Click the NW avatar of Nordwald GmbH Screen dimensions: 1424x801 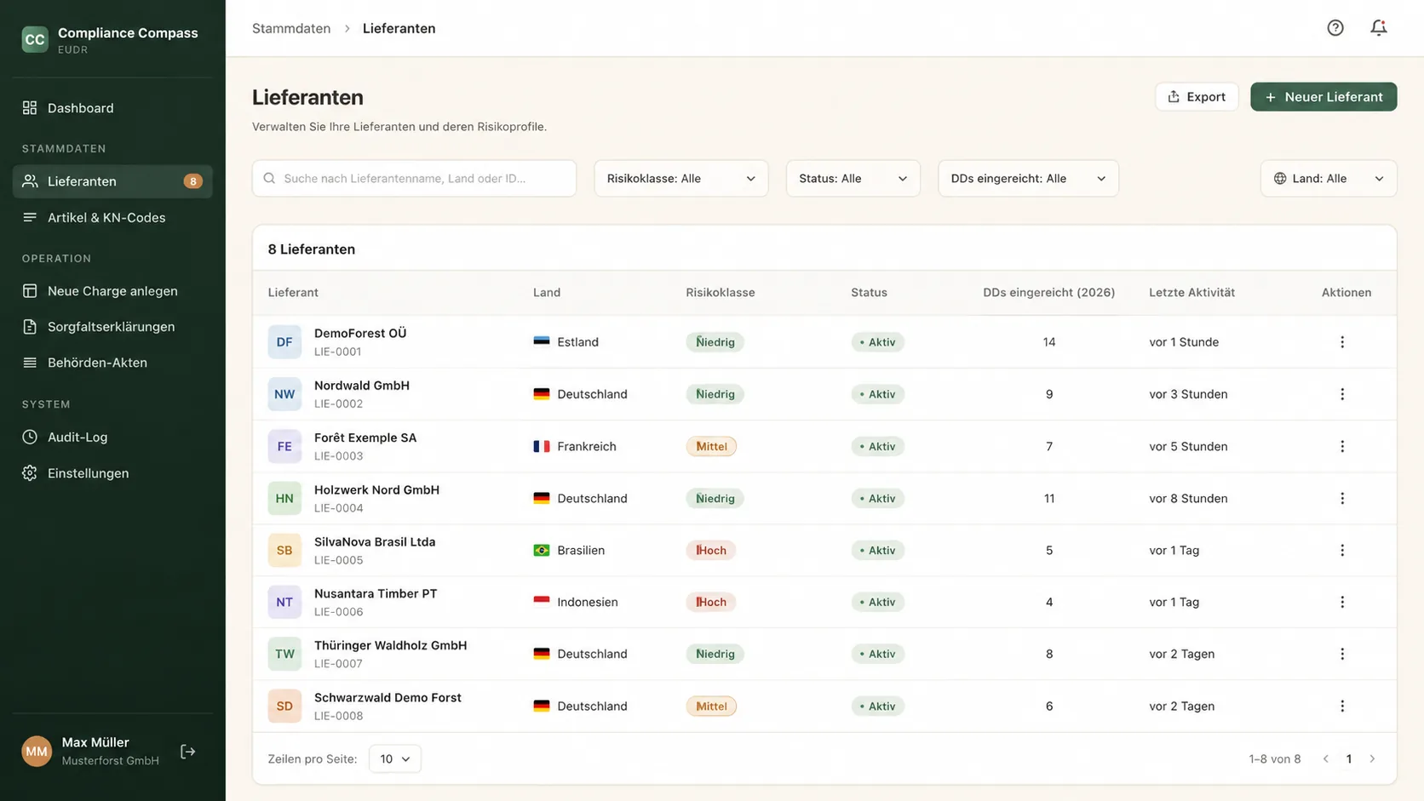(x=284, y=394)
